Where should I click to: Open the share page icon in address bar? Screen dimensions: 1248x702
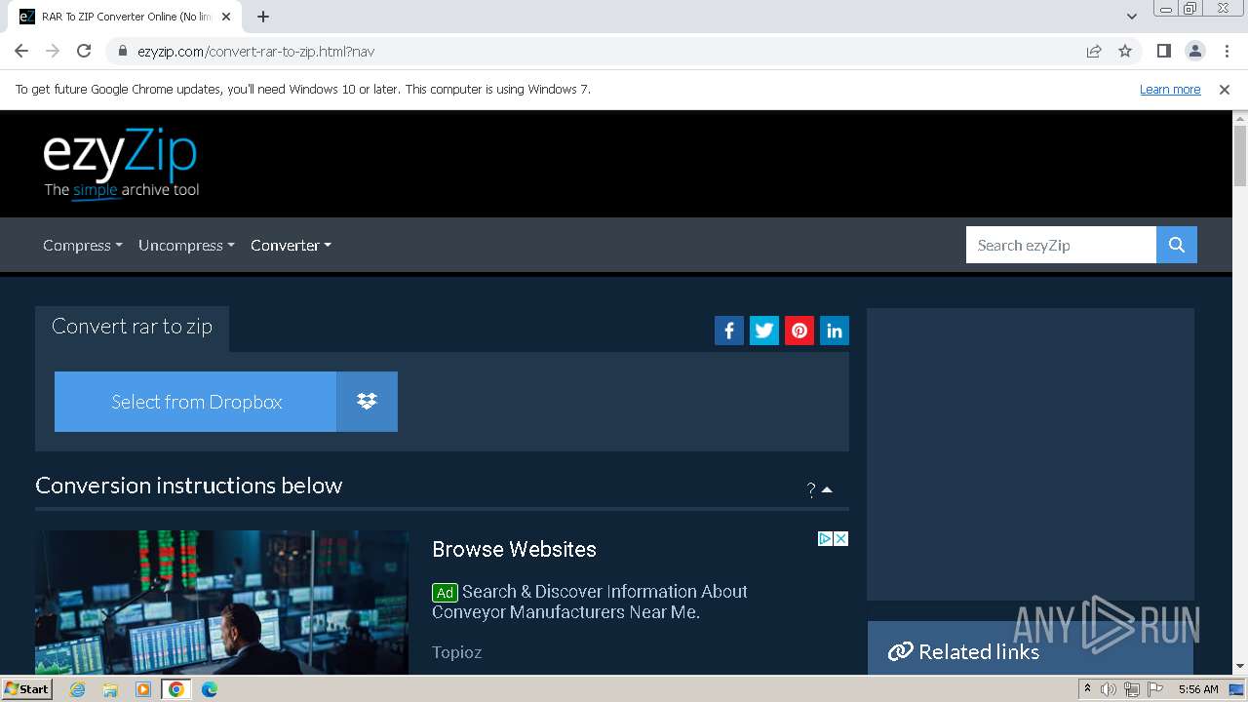coord(1094,51)
